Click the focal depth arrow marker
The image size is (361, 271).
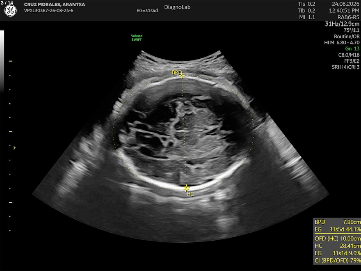click(x=14, y=148)
